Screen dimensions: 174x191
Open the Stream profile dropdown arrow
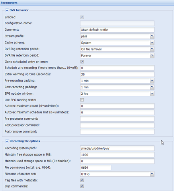152,36
